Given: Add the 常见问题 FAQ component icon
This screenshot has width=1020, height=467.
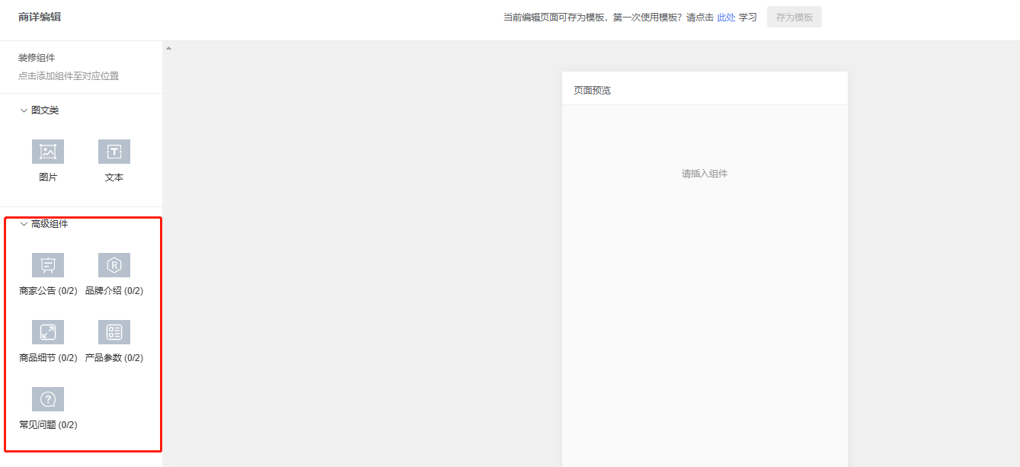Looking at the screenshot, I should click(x=48, y=399).
